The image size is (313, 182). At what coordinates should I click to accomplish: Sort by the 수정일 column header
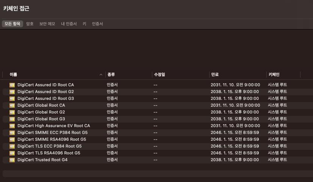click(x=160, y=75)
